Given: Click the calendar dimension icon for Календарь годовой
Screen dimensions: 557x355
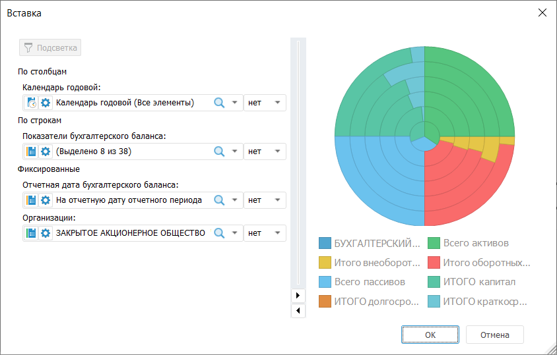Looking at the screenshot, I should click(32, 103).
